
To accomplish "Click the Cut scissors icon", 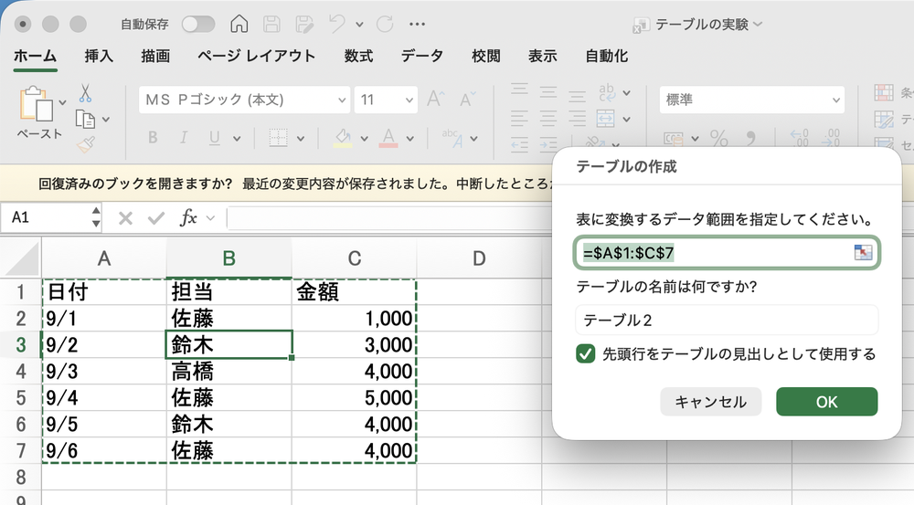I will [85, 92].
